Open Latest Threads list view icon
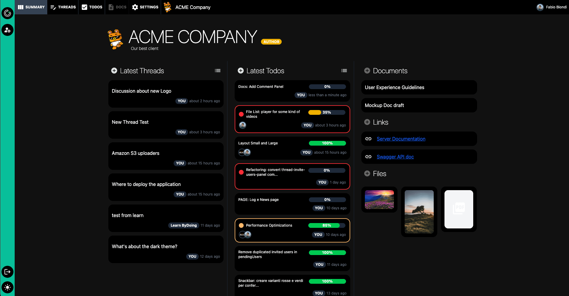569x296 pixels. coord(218,71)
